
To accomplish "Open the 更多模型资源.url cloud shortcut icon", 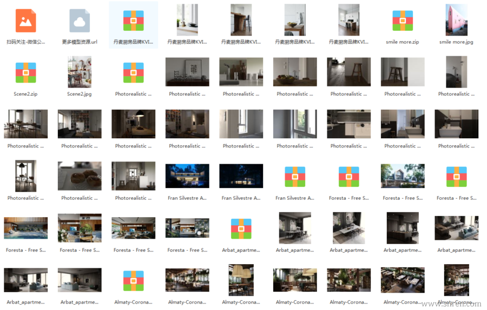I will coord(80,21).
